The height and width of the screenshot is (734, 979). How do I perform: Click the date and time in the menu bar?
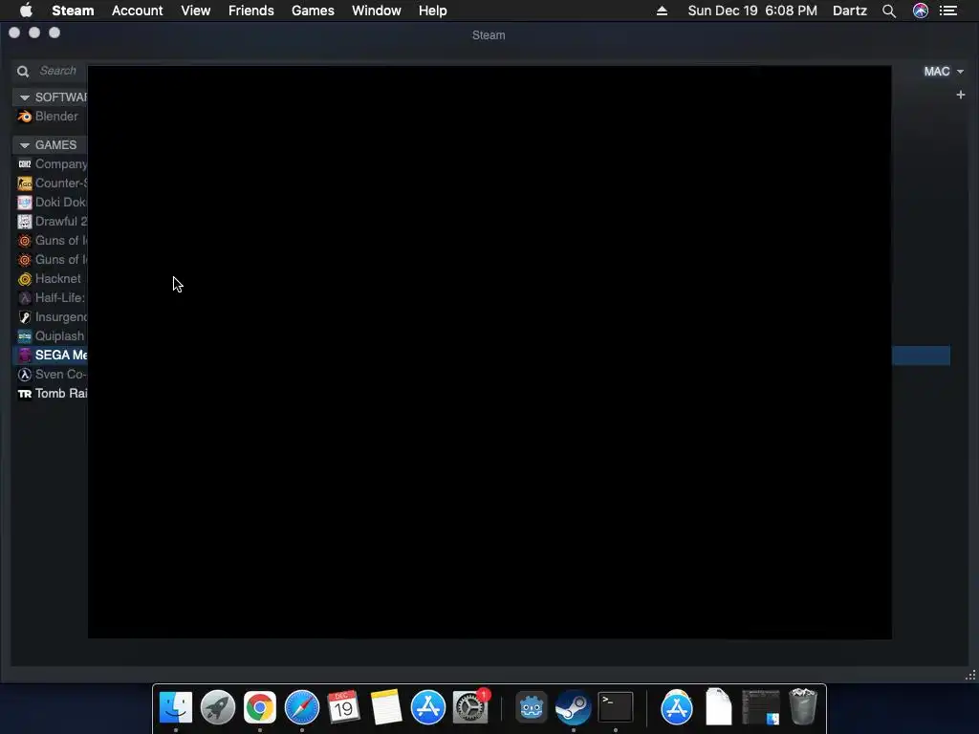click(x=752, y=11)
